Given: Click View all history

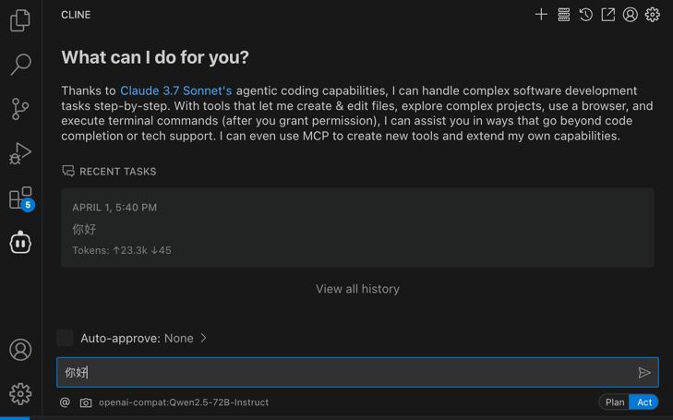Looking at the screenshot, I should (357, 289).
